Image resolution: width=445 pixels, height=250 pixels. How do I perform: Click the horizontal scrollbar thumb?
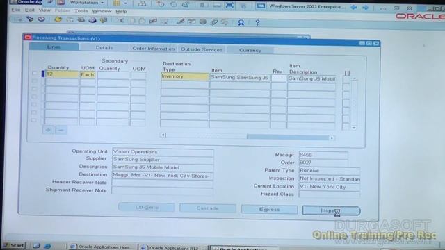pos(288,137)
